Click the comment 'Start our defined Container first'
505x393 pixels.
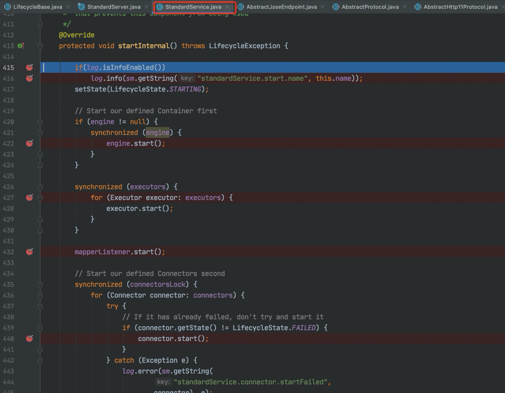pyautogui.click(x=146, y=111)
